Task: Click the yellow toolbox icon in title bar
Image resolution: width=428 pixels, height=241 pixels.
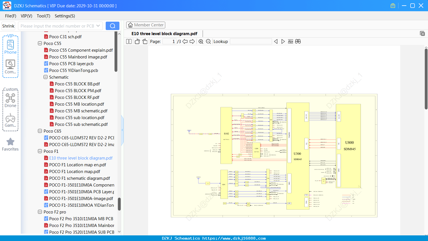Action: 393,6
